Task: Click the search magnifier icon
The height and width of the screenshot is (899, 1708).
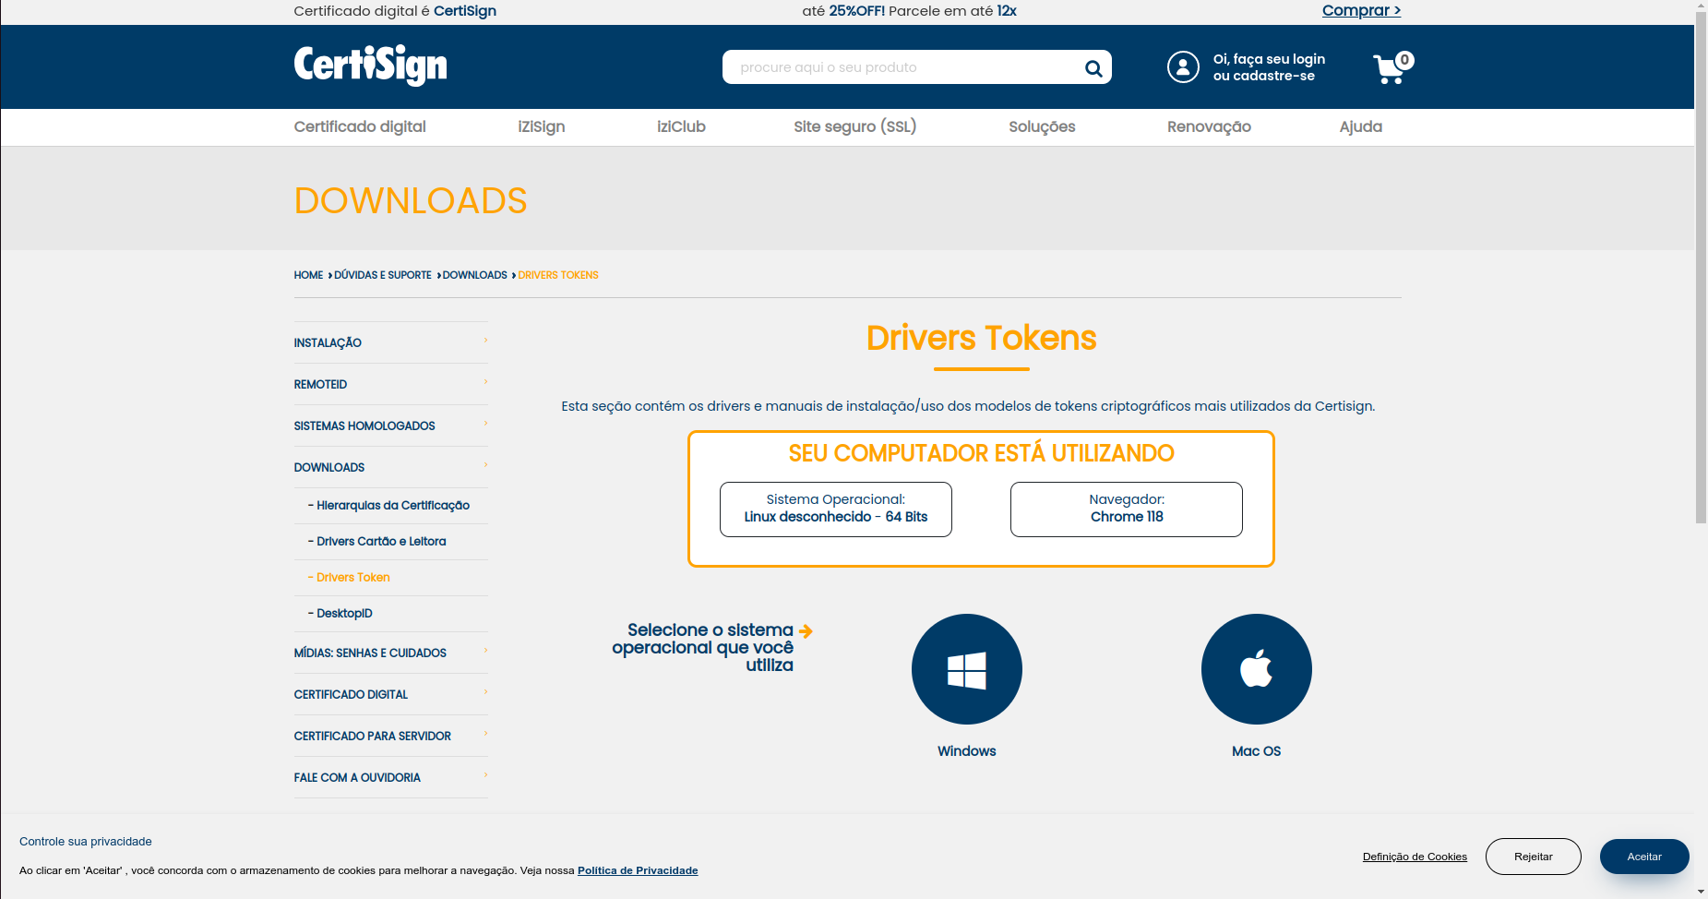Action: coord(1093,67)
